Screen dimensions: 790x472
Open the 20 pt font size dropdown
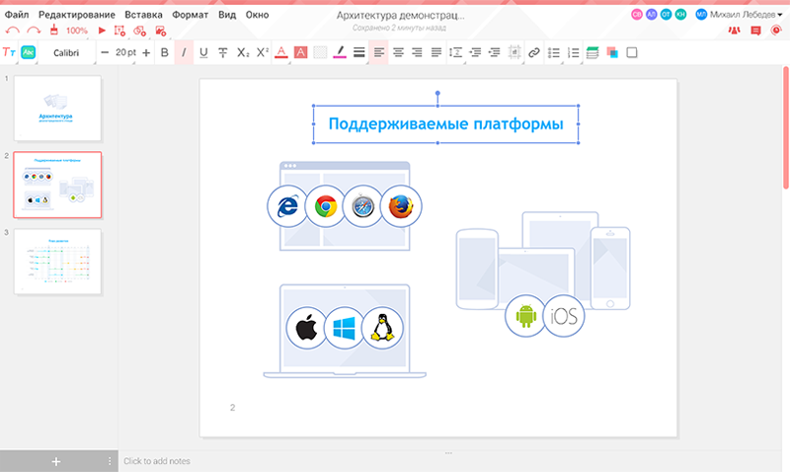click(x=126, y=52)
